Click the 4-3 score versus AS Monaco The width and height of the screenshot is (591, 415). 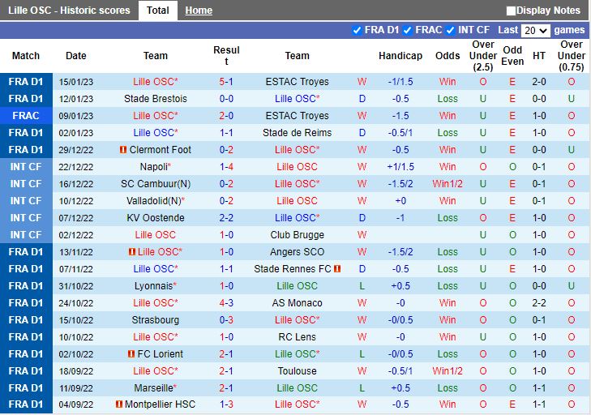tap(226, 303)
